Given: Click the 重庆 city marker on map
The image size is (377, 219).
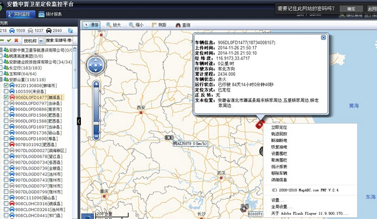Looking at the screenshot, I should point(104,196).
